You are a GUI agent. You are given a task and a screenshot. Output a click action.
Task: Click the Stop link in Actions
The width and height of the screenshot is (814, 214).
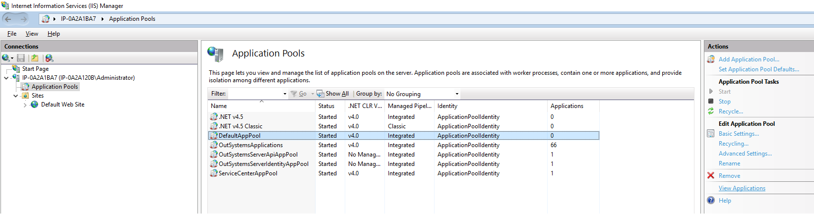(724, 102)
